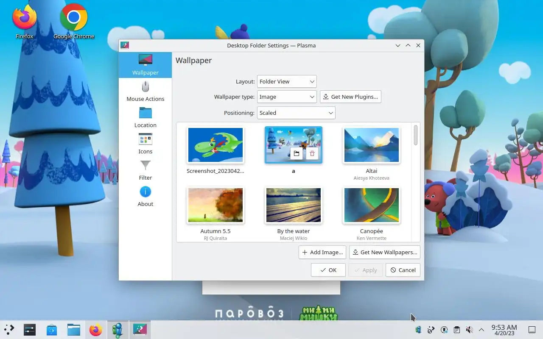Click the taskbar icon right of Firefox
Viewport: 543px width, 339px height.
[x=118, y=329]
